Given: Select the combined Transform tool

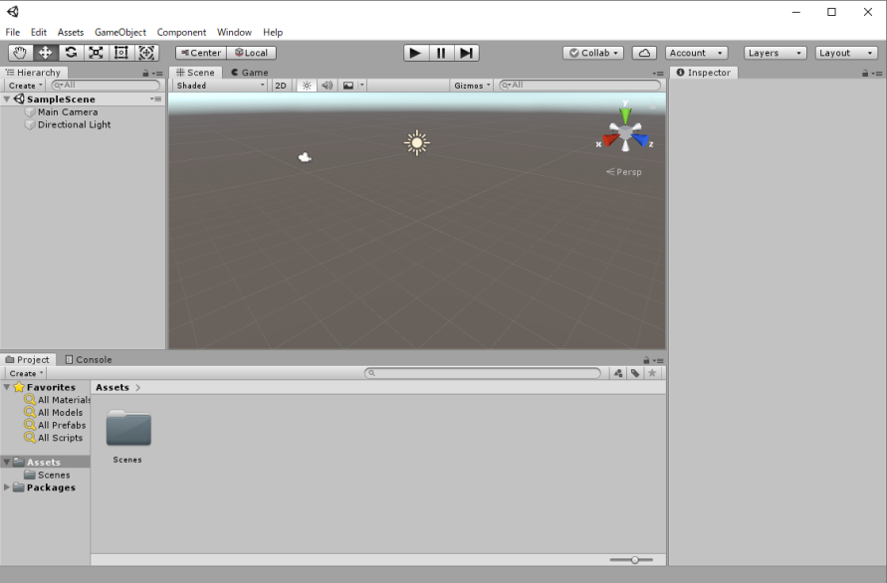Looking at the screenshot, I should 146,53.
